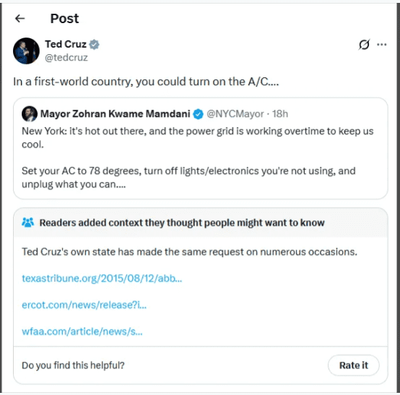Click the @NYCMayor handle

pyautogui.click(x=235, y=114)
